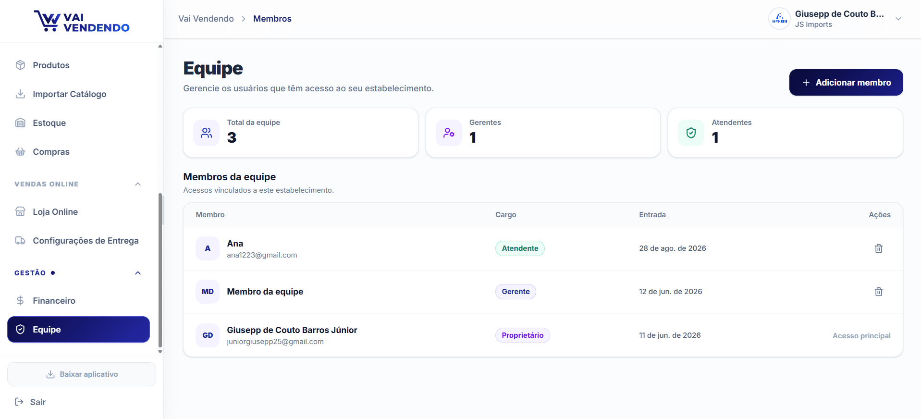Click the Loja Online storefront icon
This screenshot has height=419, width=921.
pos(20,211)
